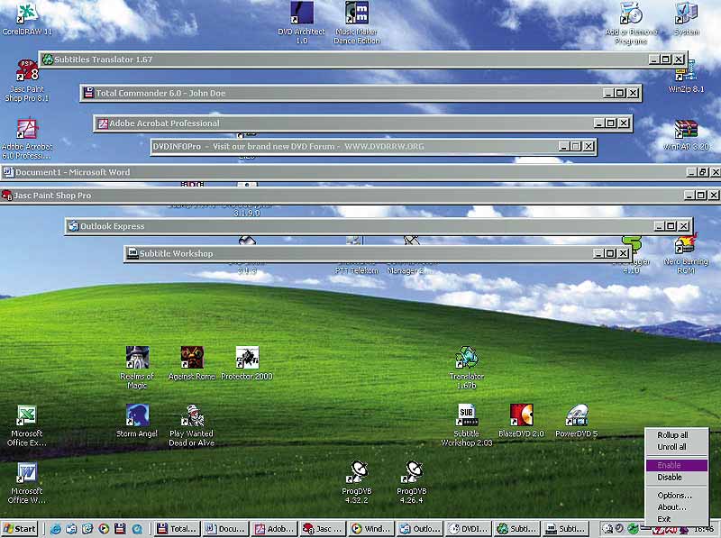Screen dimensions: 721x538
Task: Select the Jasc Paint Shop Pro 8.1 desktop icon
Action: (27, 81)
